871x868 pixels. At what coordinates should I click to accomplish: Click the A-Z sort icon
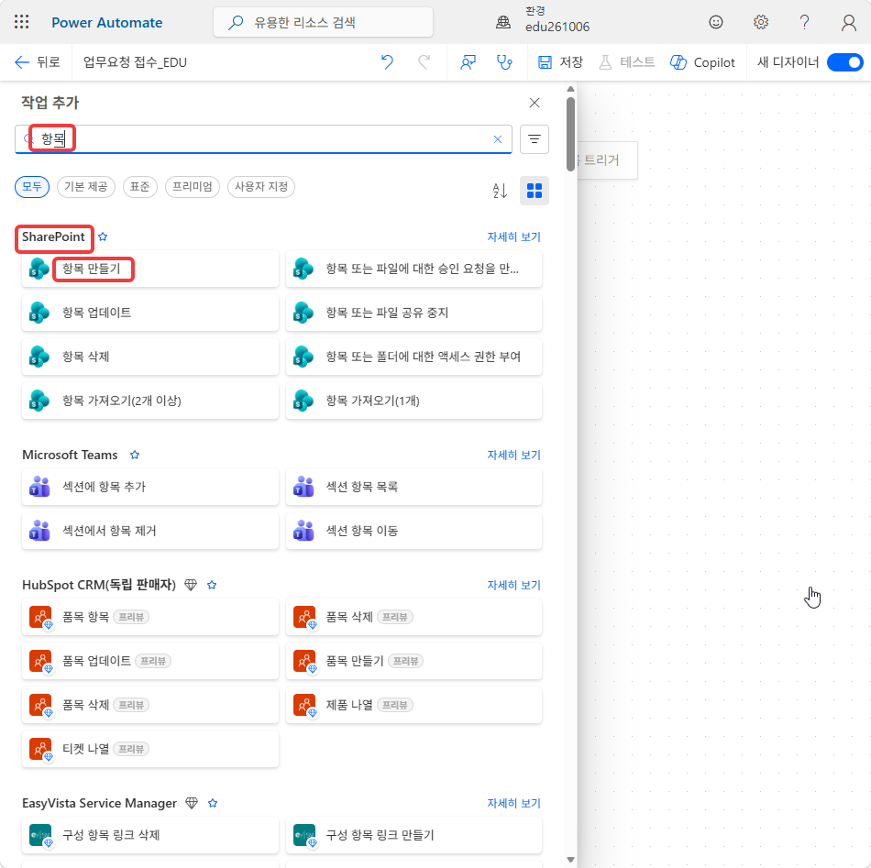pos(500,191)
